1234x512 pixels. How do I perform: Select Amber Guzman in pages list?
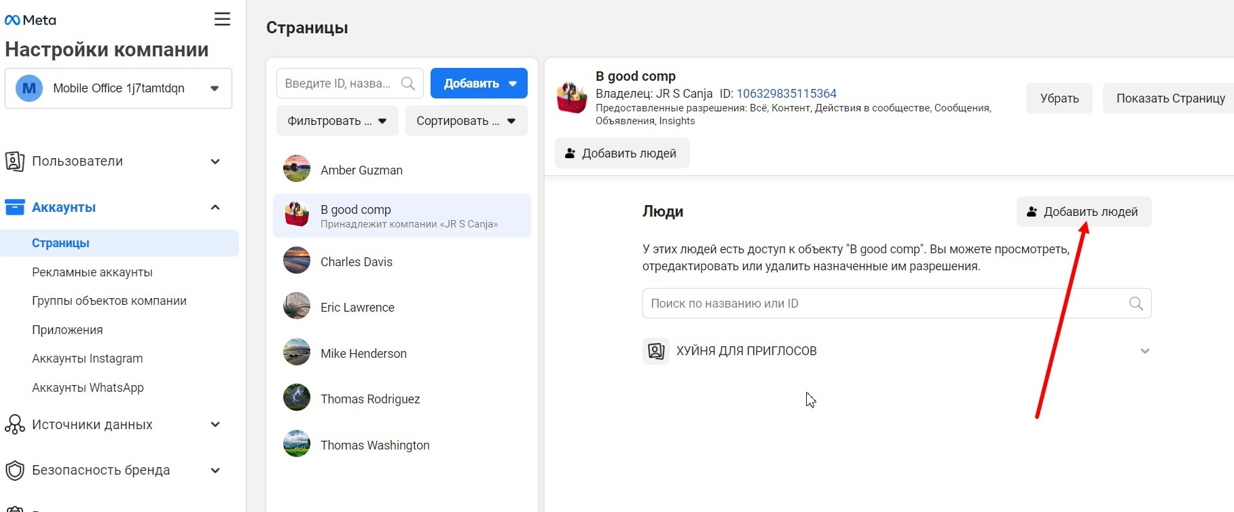402,170
